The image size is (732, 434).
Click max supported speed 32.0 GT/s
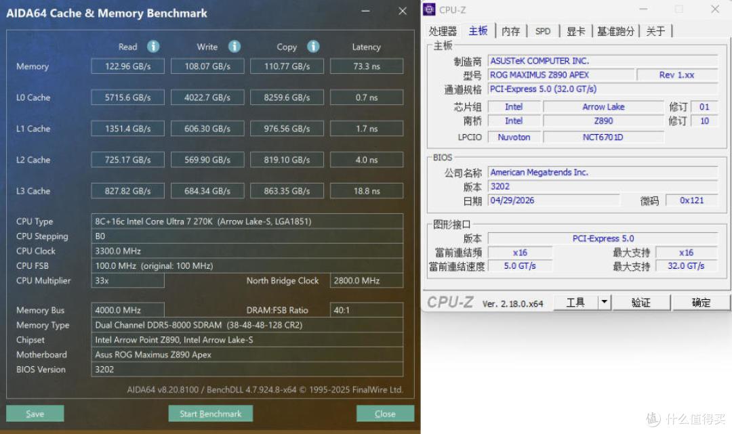tap(686, 265)
